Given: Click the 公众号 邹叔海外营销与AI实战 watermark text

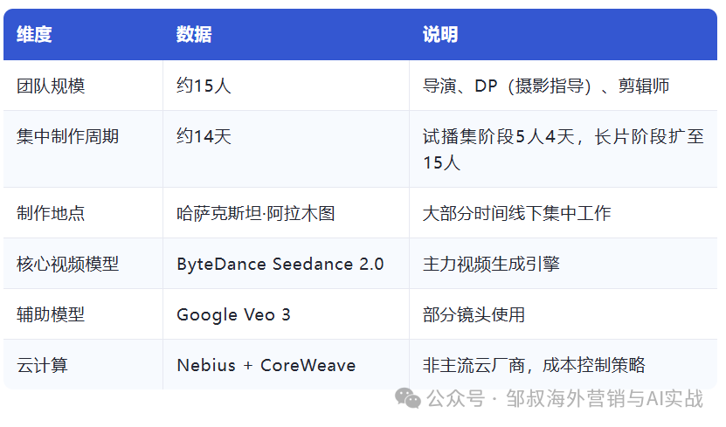Looking at the screenshot, I should click(x=565, y=398).
